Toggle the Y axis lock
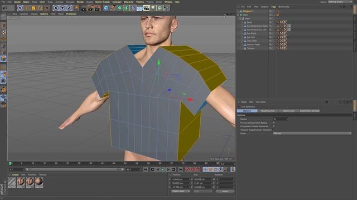The width and height of the screenshot is (357, 200). click(62, 8)
